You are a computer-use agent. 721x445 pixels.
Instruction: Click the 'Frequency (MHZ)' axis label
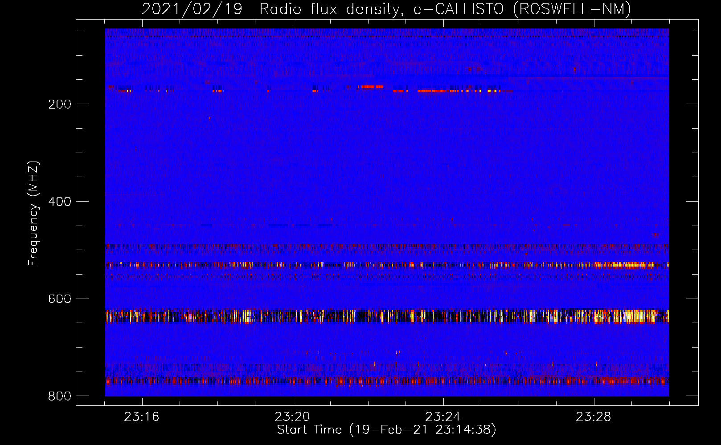pos(33,214)
